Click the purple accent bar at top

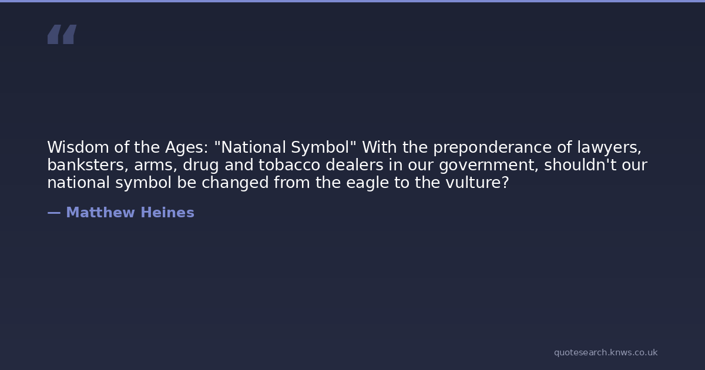click(352, 1)
